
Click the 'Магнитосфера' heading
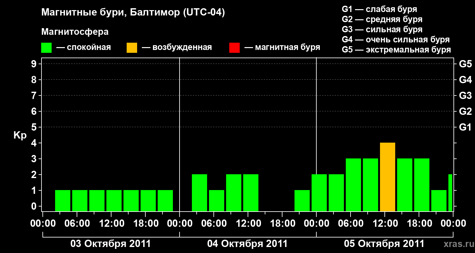(75, 32)
